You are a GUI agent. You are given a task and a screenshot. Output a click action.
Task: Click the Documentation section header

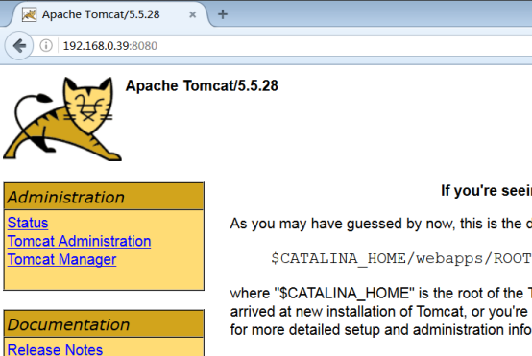tap(104, 324)
